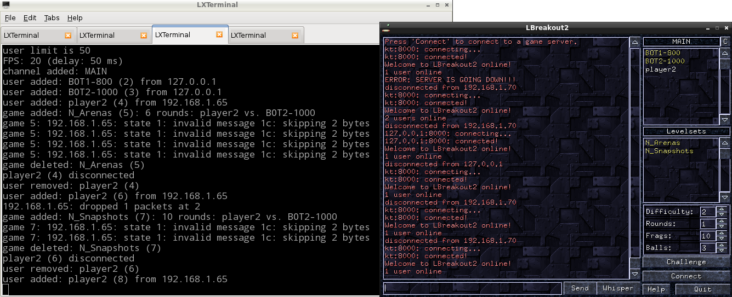Click terminal line 'user added: player2 (8)'

(115, 279)
